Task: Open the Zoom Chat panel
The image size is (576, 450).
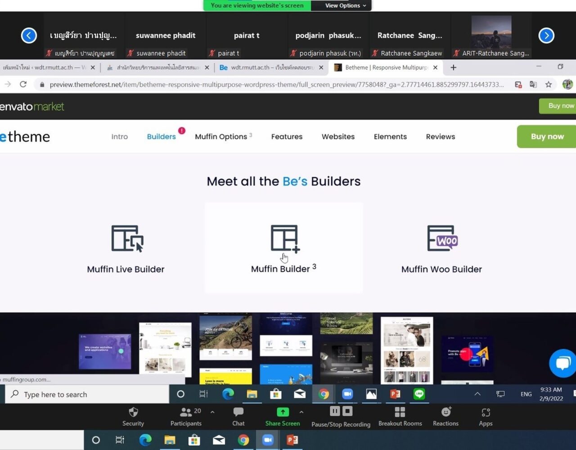Action: (x=238, y=417)
